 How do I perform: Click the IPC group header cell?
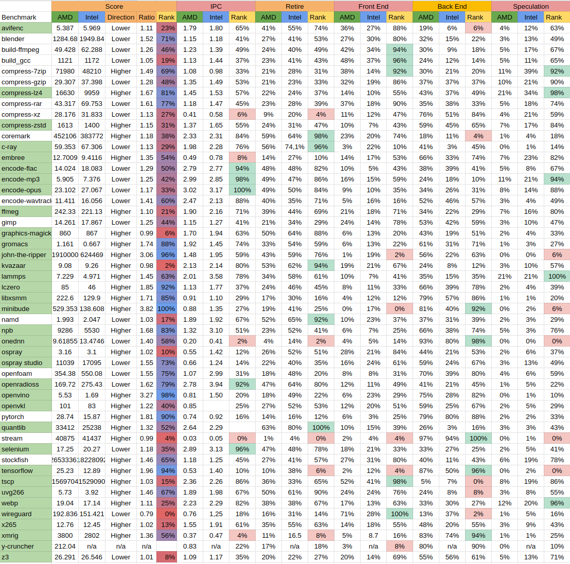coord(216,6)
